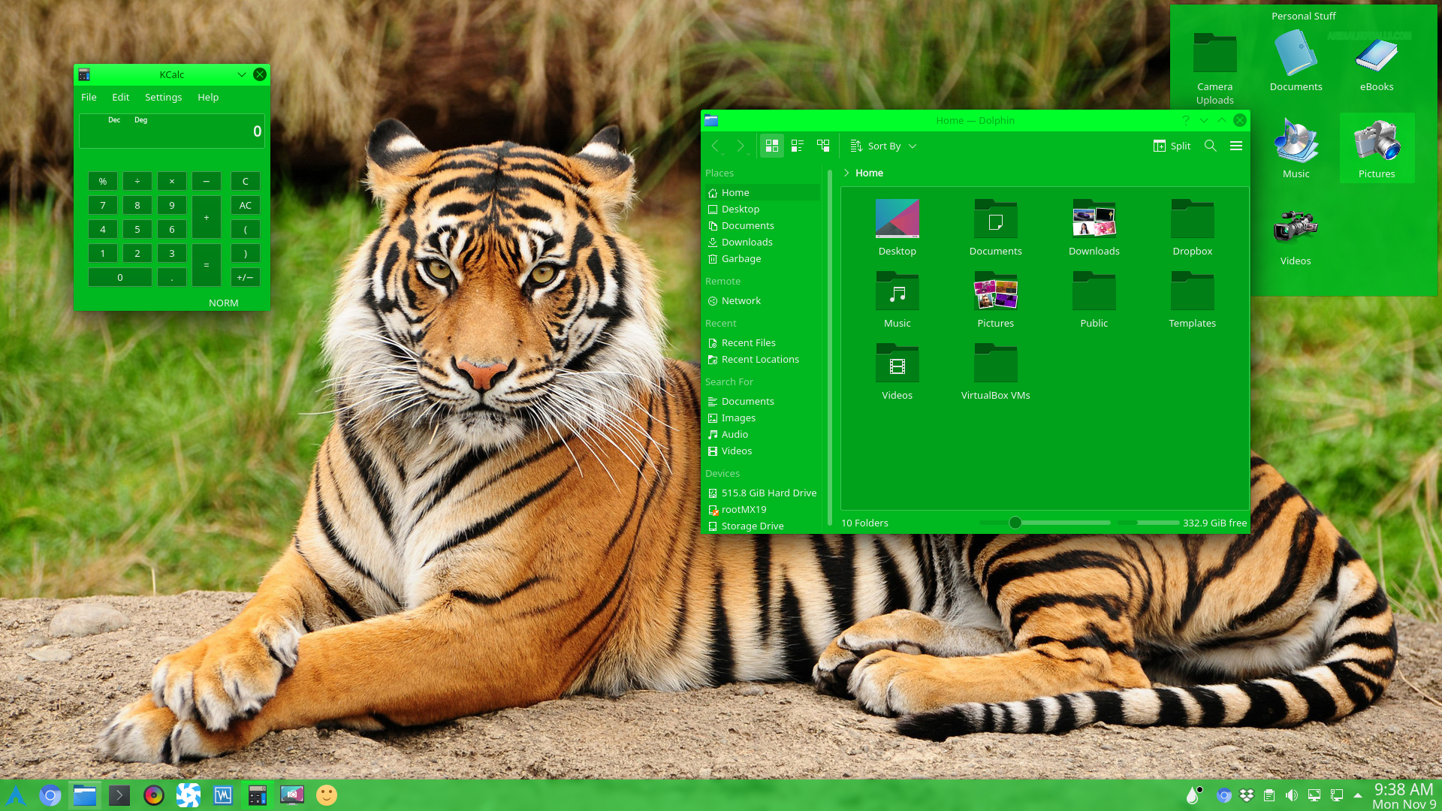The height and width of the screenshot is (811, 1442).
Task: Click Home in the Dolphin breadcrumb
Action: point(869,173)
